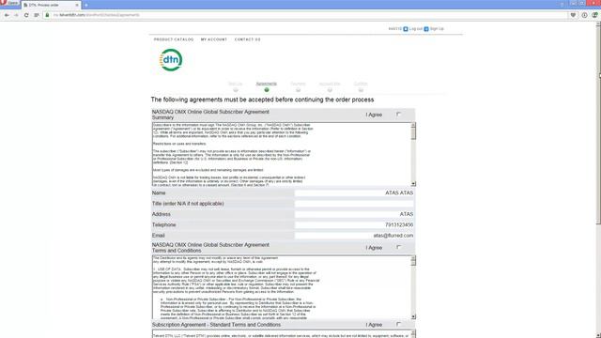Click 'The following agreements must be accepted' heading
The image size is (601, 338).
coord(262,100)
